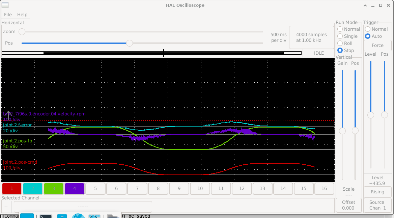Select channel 1 red button
394x218 pixels.
pyautogui.click(x=11, y=188)
